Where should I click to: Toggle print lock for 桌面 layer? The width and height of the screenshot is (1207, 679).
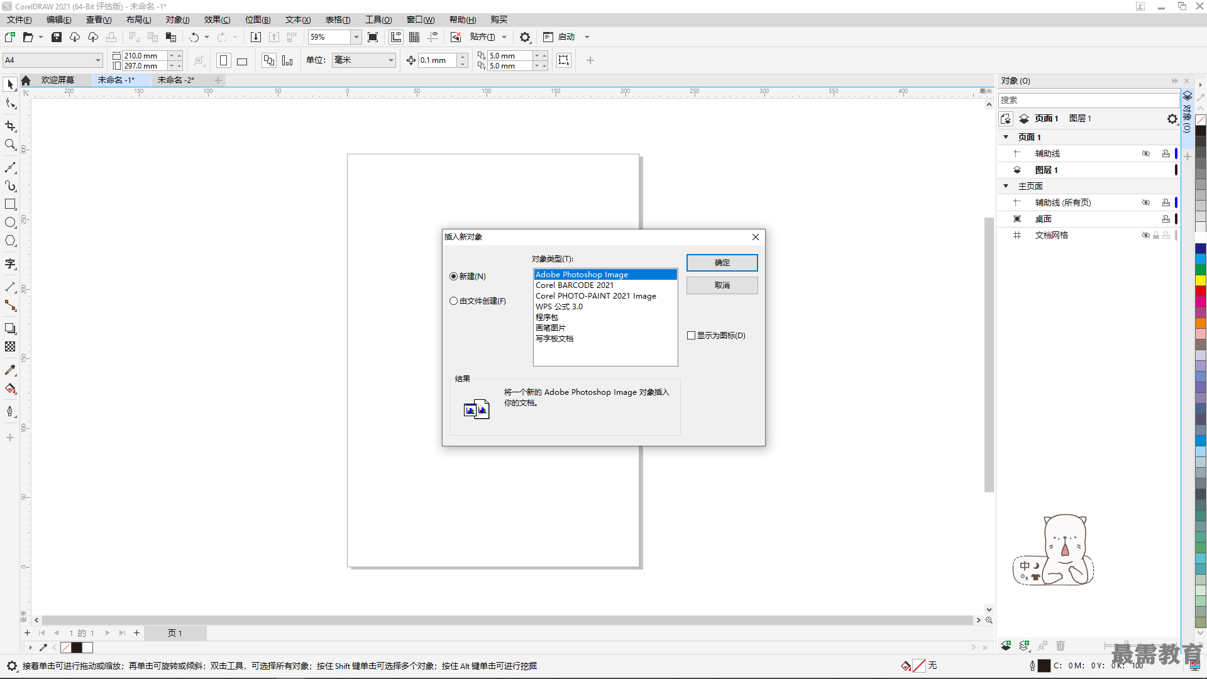[1166, 219]
